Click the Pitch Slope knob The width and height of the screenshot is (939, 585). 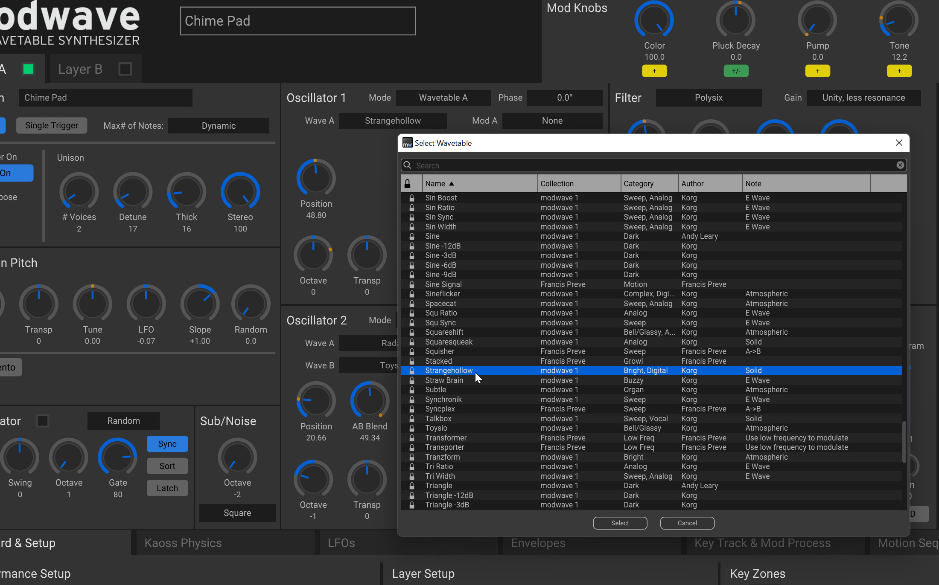(200, 304)
